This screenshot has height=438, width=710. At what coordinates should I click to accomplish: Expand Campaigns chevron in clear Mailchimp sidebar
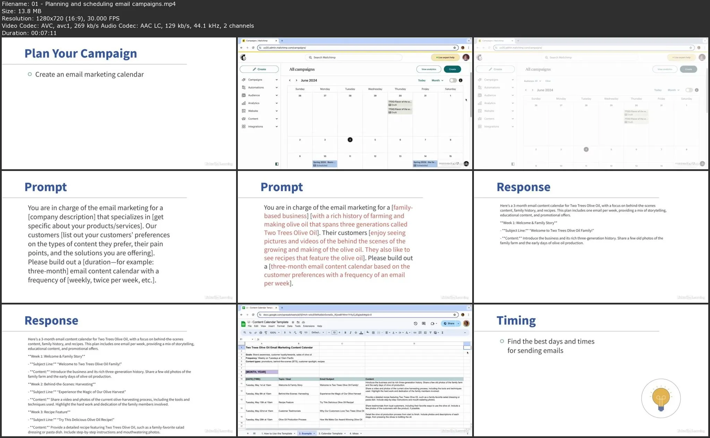277,80
